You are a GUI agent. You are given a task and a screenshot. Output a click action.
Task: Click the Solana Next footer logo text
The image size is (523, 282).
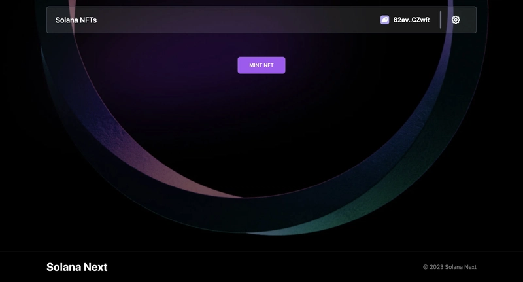[76, 267]
